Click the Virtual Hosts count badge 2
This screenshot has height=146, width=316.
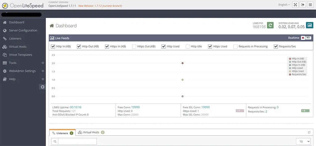103,133
